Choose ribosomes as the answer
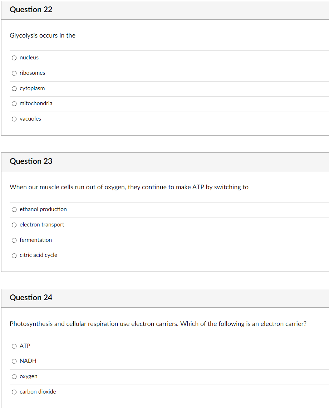Screen dimensions: 329x410 [x=14, y=73]
